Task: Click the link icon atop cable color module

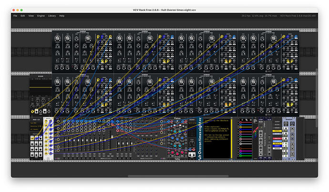Action: 247,120
